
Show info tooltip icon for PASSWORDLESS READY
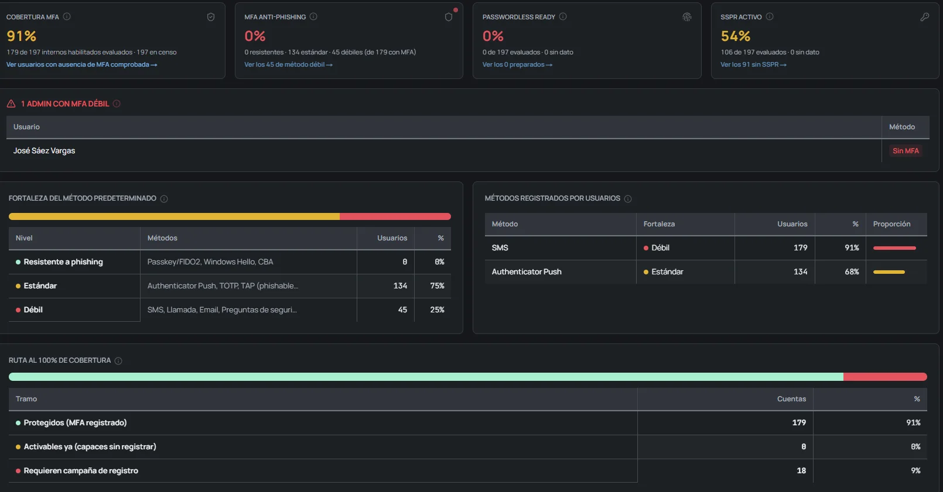click(563, 17)
